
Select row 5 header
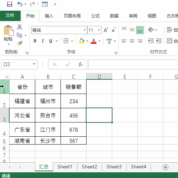pos(5,141)
